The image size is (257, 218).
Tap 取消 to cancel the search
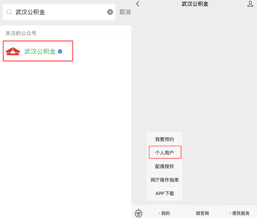pyautogui.click(x=125, y=12)
